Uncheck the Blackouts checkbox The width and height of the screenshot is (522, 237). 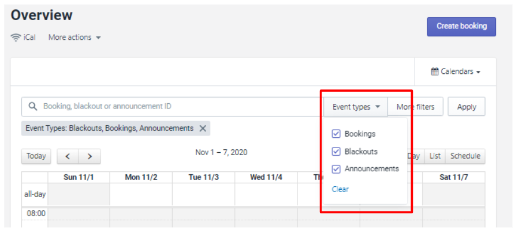coord(336,152)
